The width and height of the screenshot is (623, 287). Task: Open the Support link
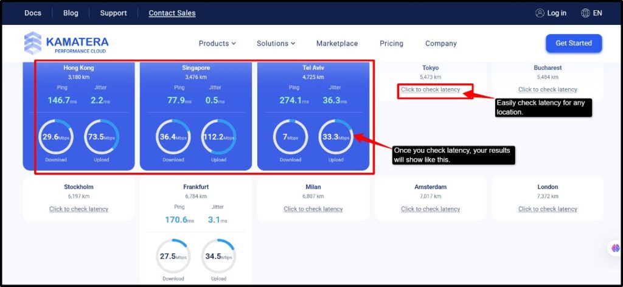coord(113,13)
